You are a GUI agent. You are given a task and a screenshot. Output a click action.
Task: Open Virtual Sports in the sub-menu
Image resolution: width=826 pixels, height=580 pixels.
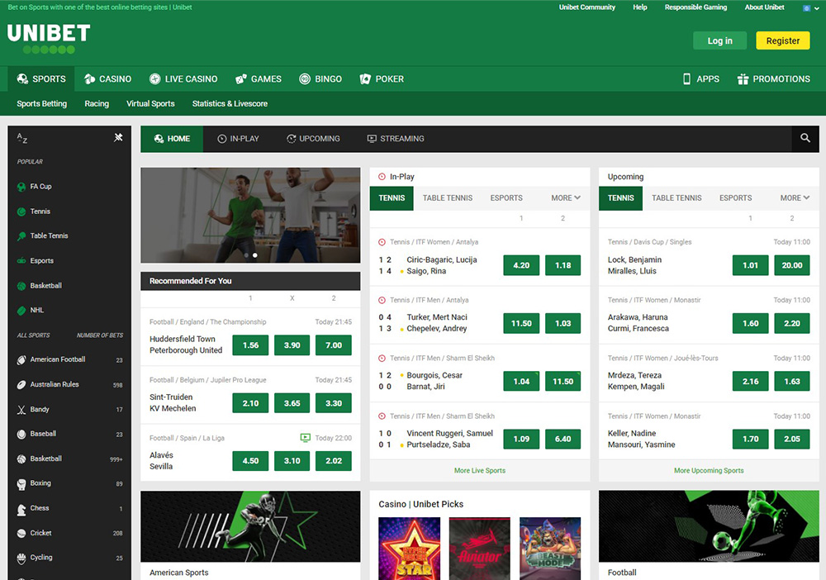coord(150,104)
